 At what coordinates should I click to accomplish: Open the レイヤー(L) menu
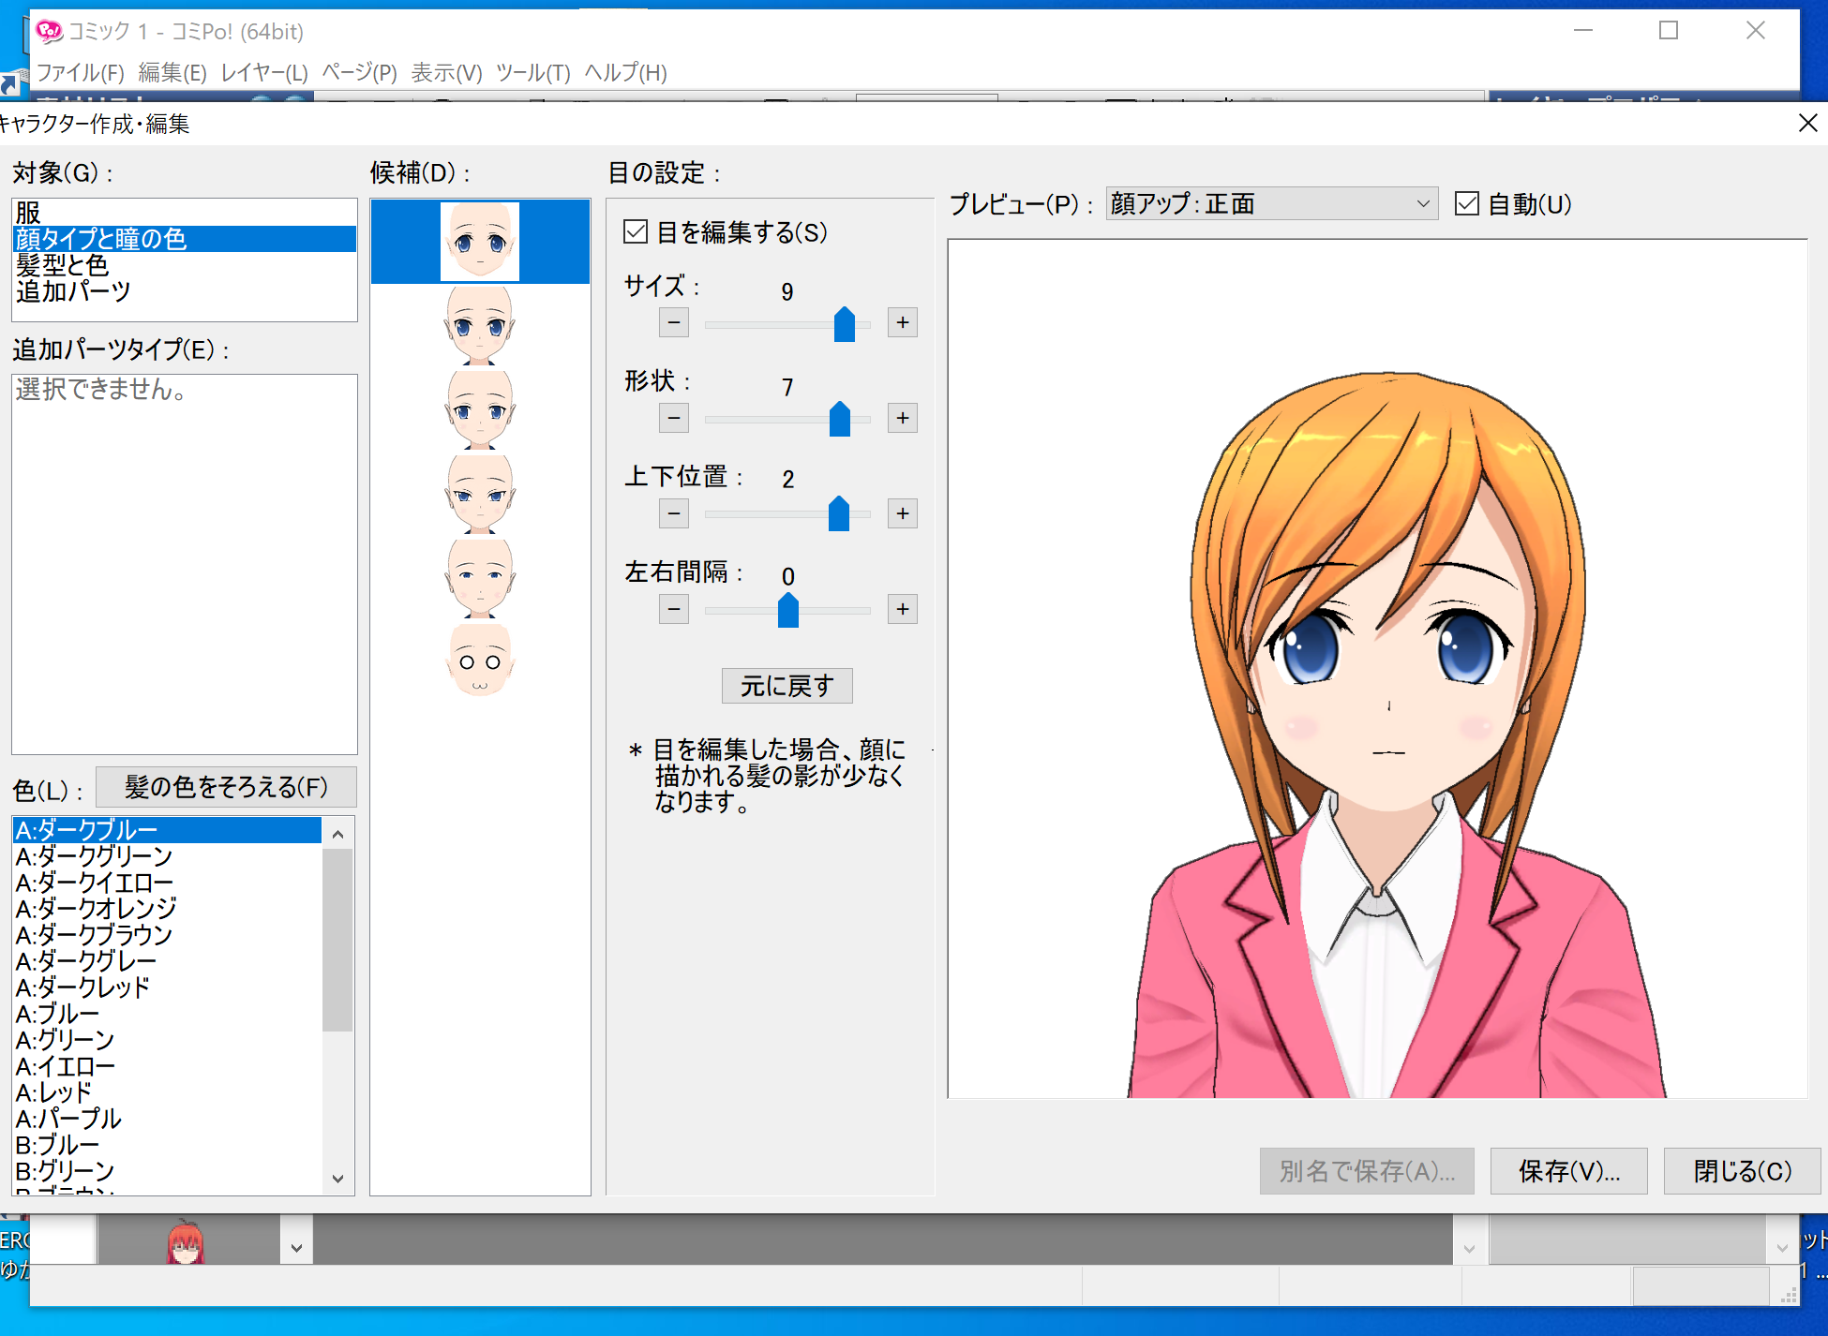point(263,72)
